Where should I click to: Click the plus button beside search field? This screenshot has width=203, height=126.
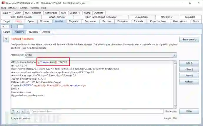[23, 111]
